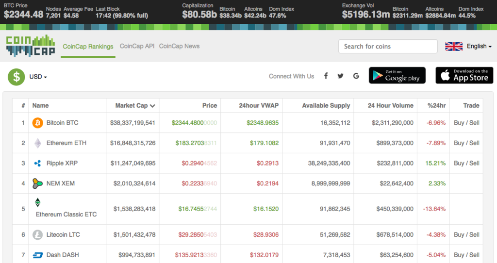Click the Dash icon
497x263 pixels.
(x=38, y=255)
